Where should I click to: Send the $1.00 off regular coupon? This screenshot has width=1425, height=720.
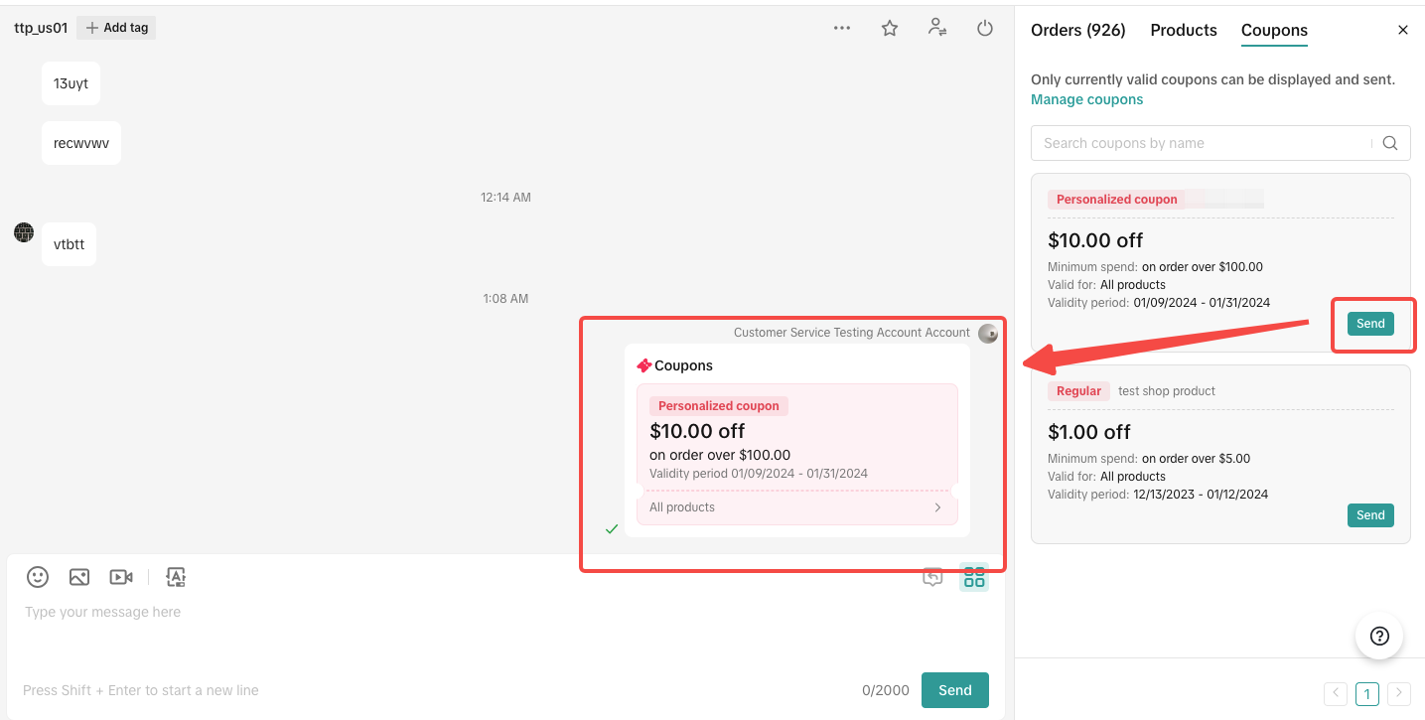coord(1370,515)
